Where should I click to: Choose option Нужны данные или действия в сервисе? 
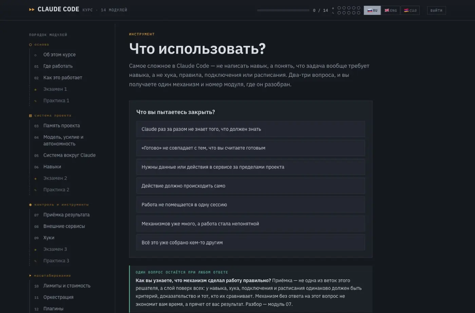[250, 167]
